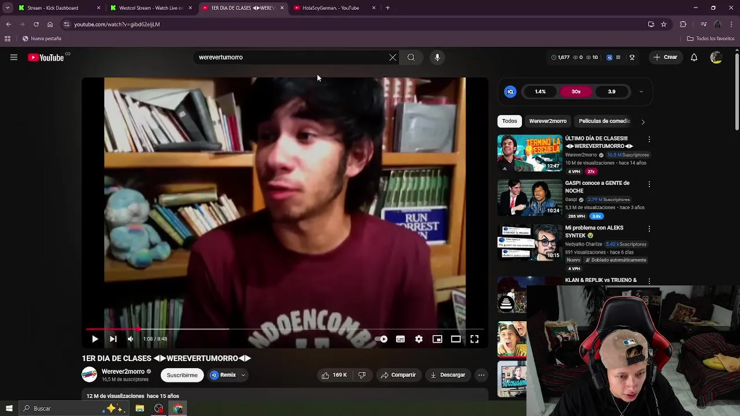Switch to miniplayer mode
The image size is (740, 416).
[x=437, y=339]
